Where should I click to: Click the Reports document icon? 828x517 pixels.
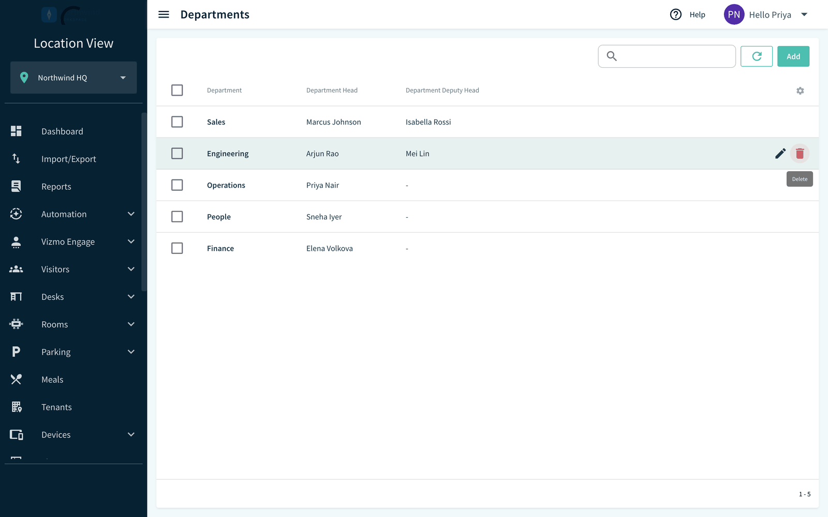pyautogui.click(x=16, y=186)
